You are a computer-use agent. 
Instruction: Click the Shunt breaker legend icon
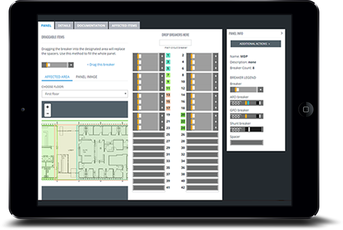[x=247, y=129]
